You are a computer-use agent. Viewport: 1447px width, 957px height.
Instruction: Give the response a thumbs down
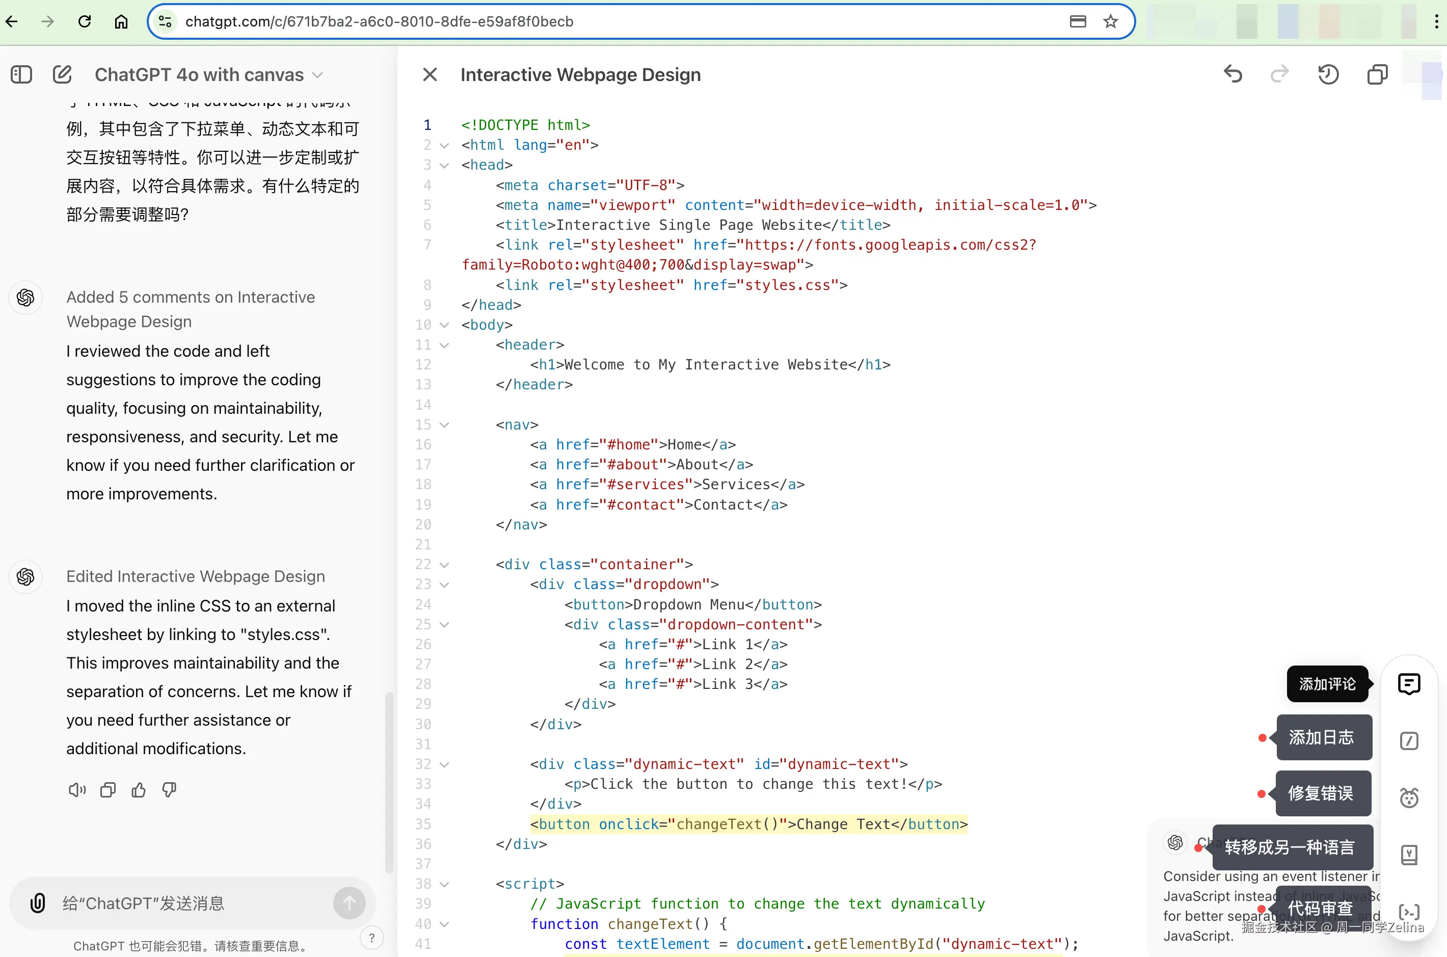coord(169,790)
